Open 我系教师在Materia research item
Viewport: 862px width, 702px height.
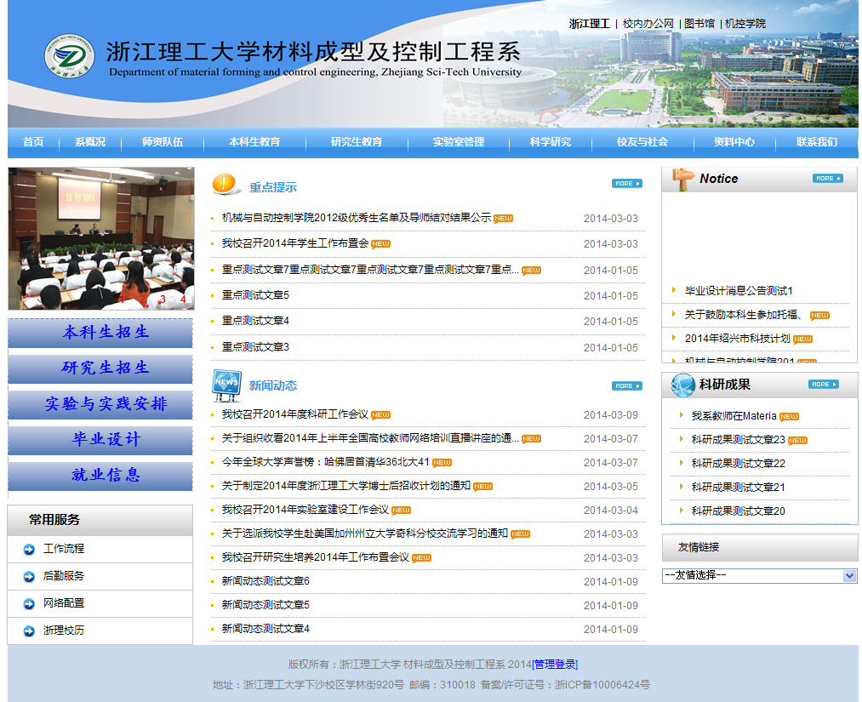734,416
